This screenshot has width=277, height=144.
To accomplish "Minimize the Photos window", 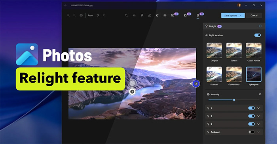I will 246,6.
